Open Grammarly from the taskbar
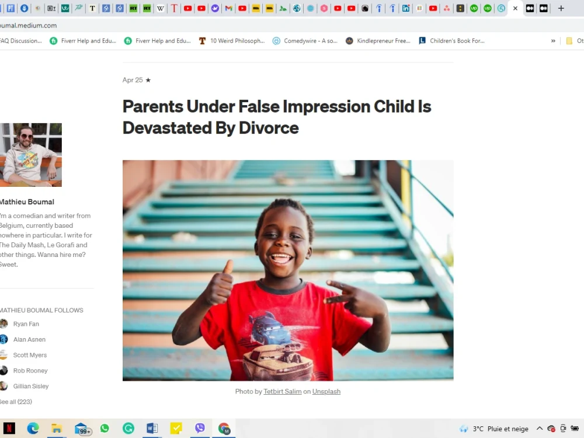 tap(128, 428)
